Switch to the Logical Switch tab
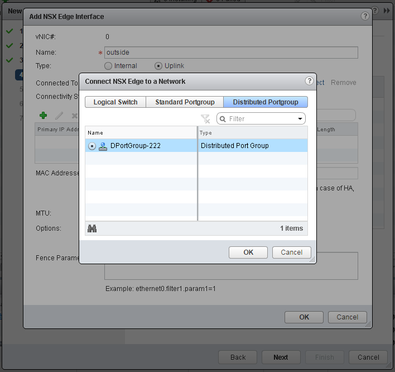Viewport: 395px width, 372px height. tap(115, 102)
